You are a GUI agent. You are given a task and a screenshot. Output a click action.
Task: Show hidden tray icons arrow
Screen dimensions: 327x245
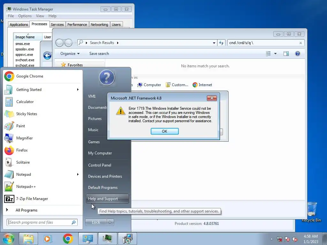[271, 239]
